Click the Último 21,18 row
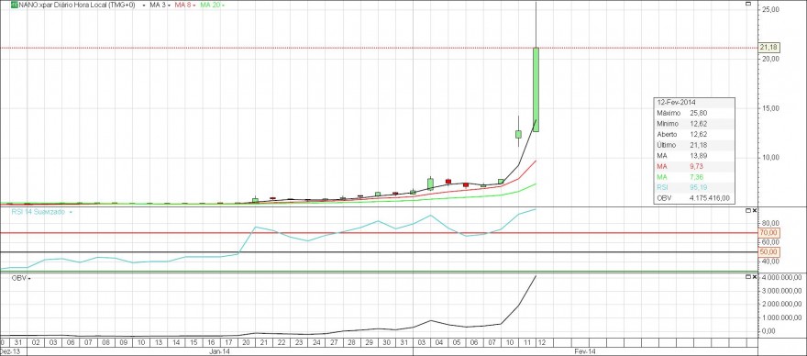 pos(694,145)
